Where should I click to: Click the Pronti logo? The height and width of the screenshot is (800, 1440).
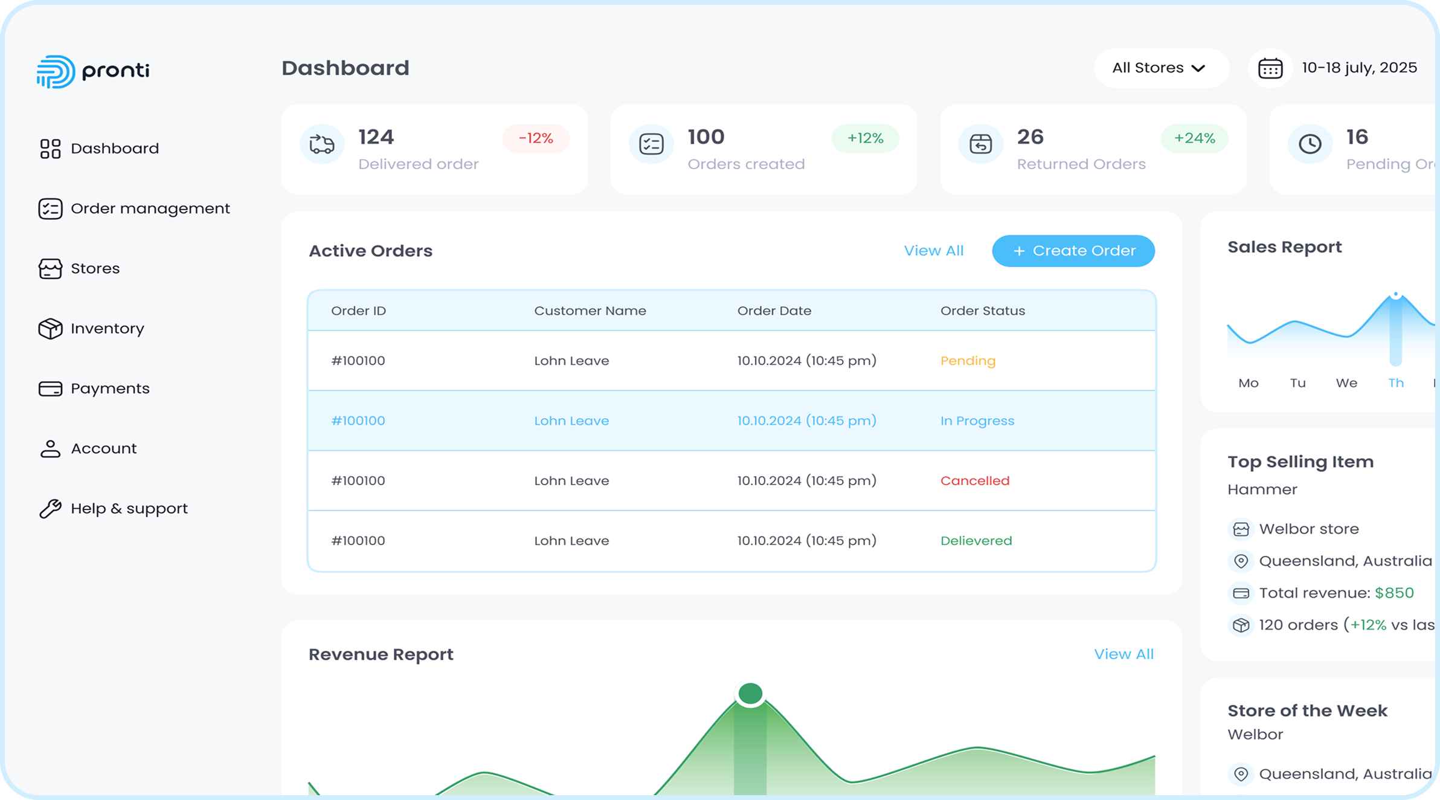(94, 69)
